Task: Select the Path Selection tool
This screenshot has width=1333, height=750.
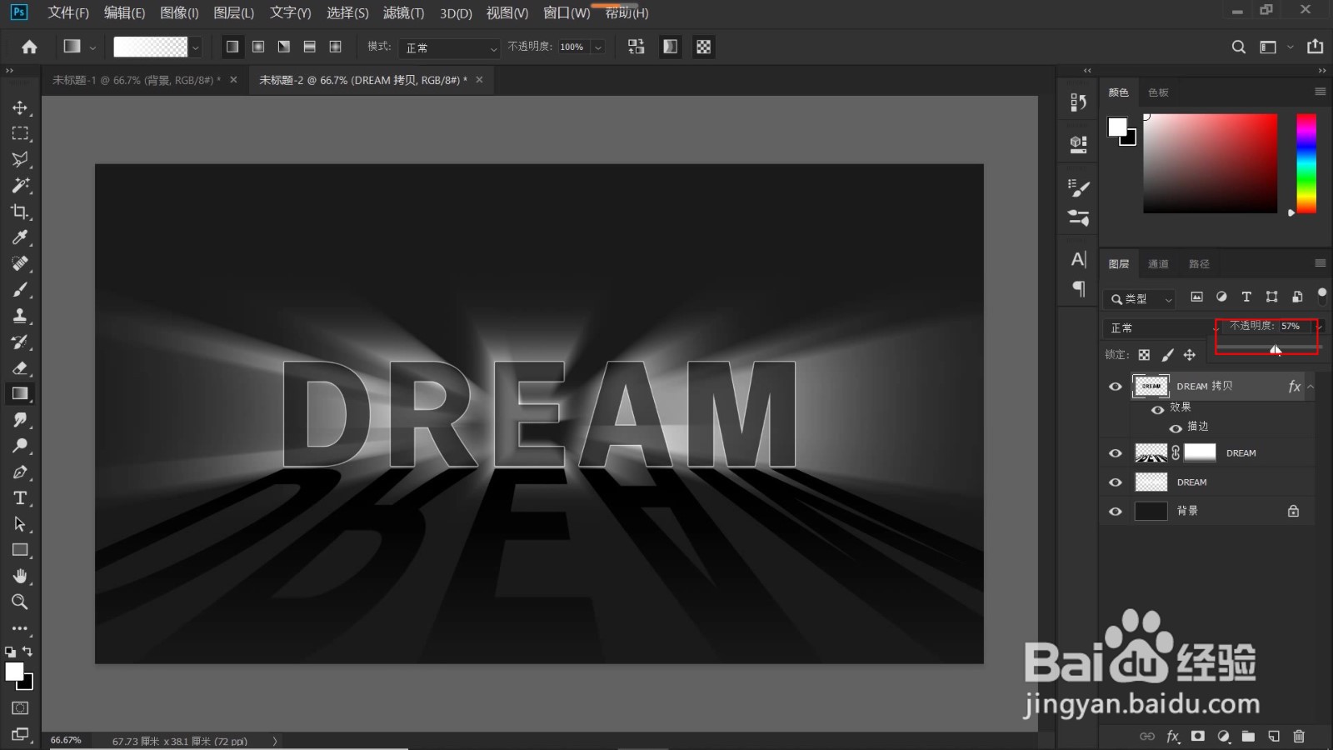Action: 20,524
